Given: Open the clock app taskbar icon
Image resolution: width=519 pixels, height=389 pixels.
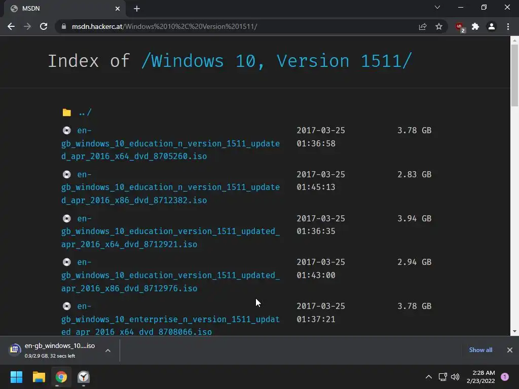Looking at the screenshot, I should (x=84, y=377).
